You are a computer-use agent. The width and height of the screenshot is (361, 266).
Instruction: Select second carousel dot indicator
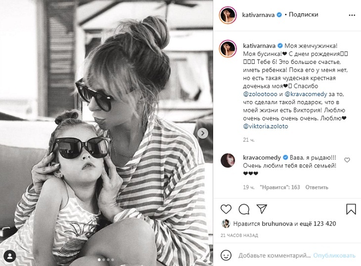point(104,260)
